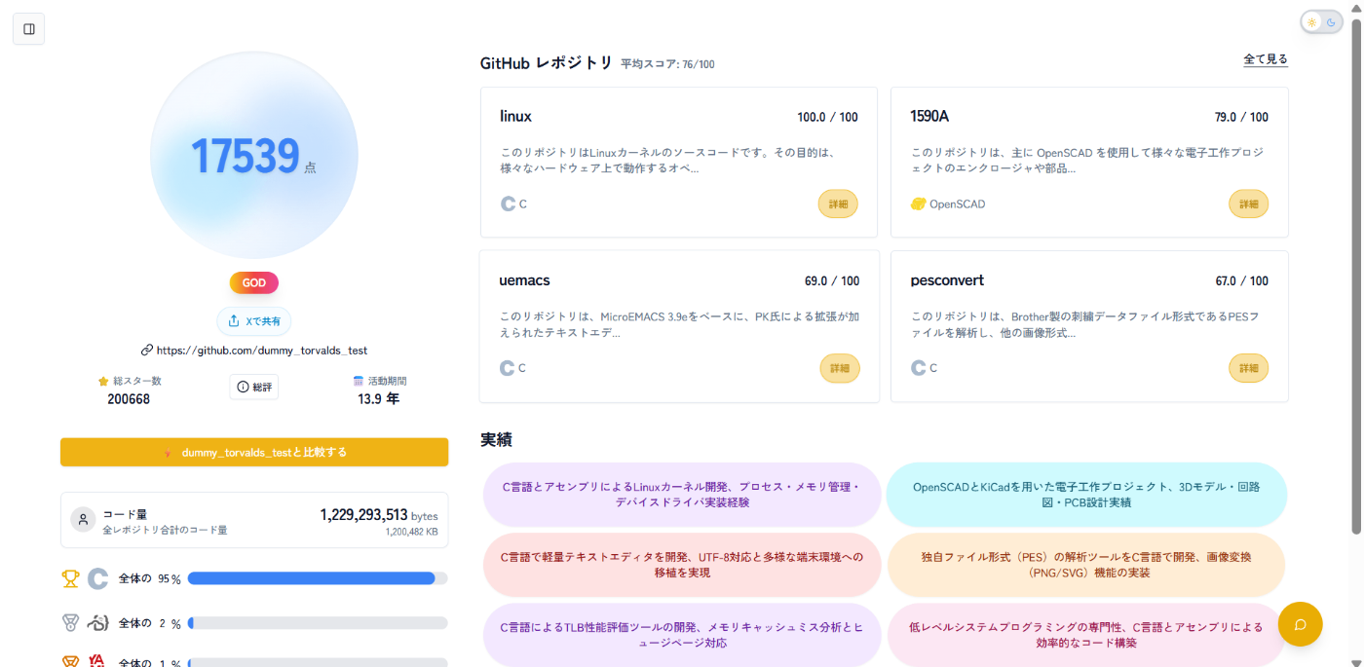Open 詳細 for the linux repository
Image resolution: width=1364 pixels, height=667 pixels.
coord(838,204)
